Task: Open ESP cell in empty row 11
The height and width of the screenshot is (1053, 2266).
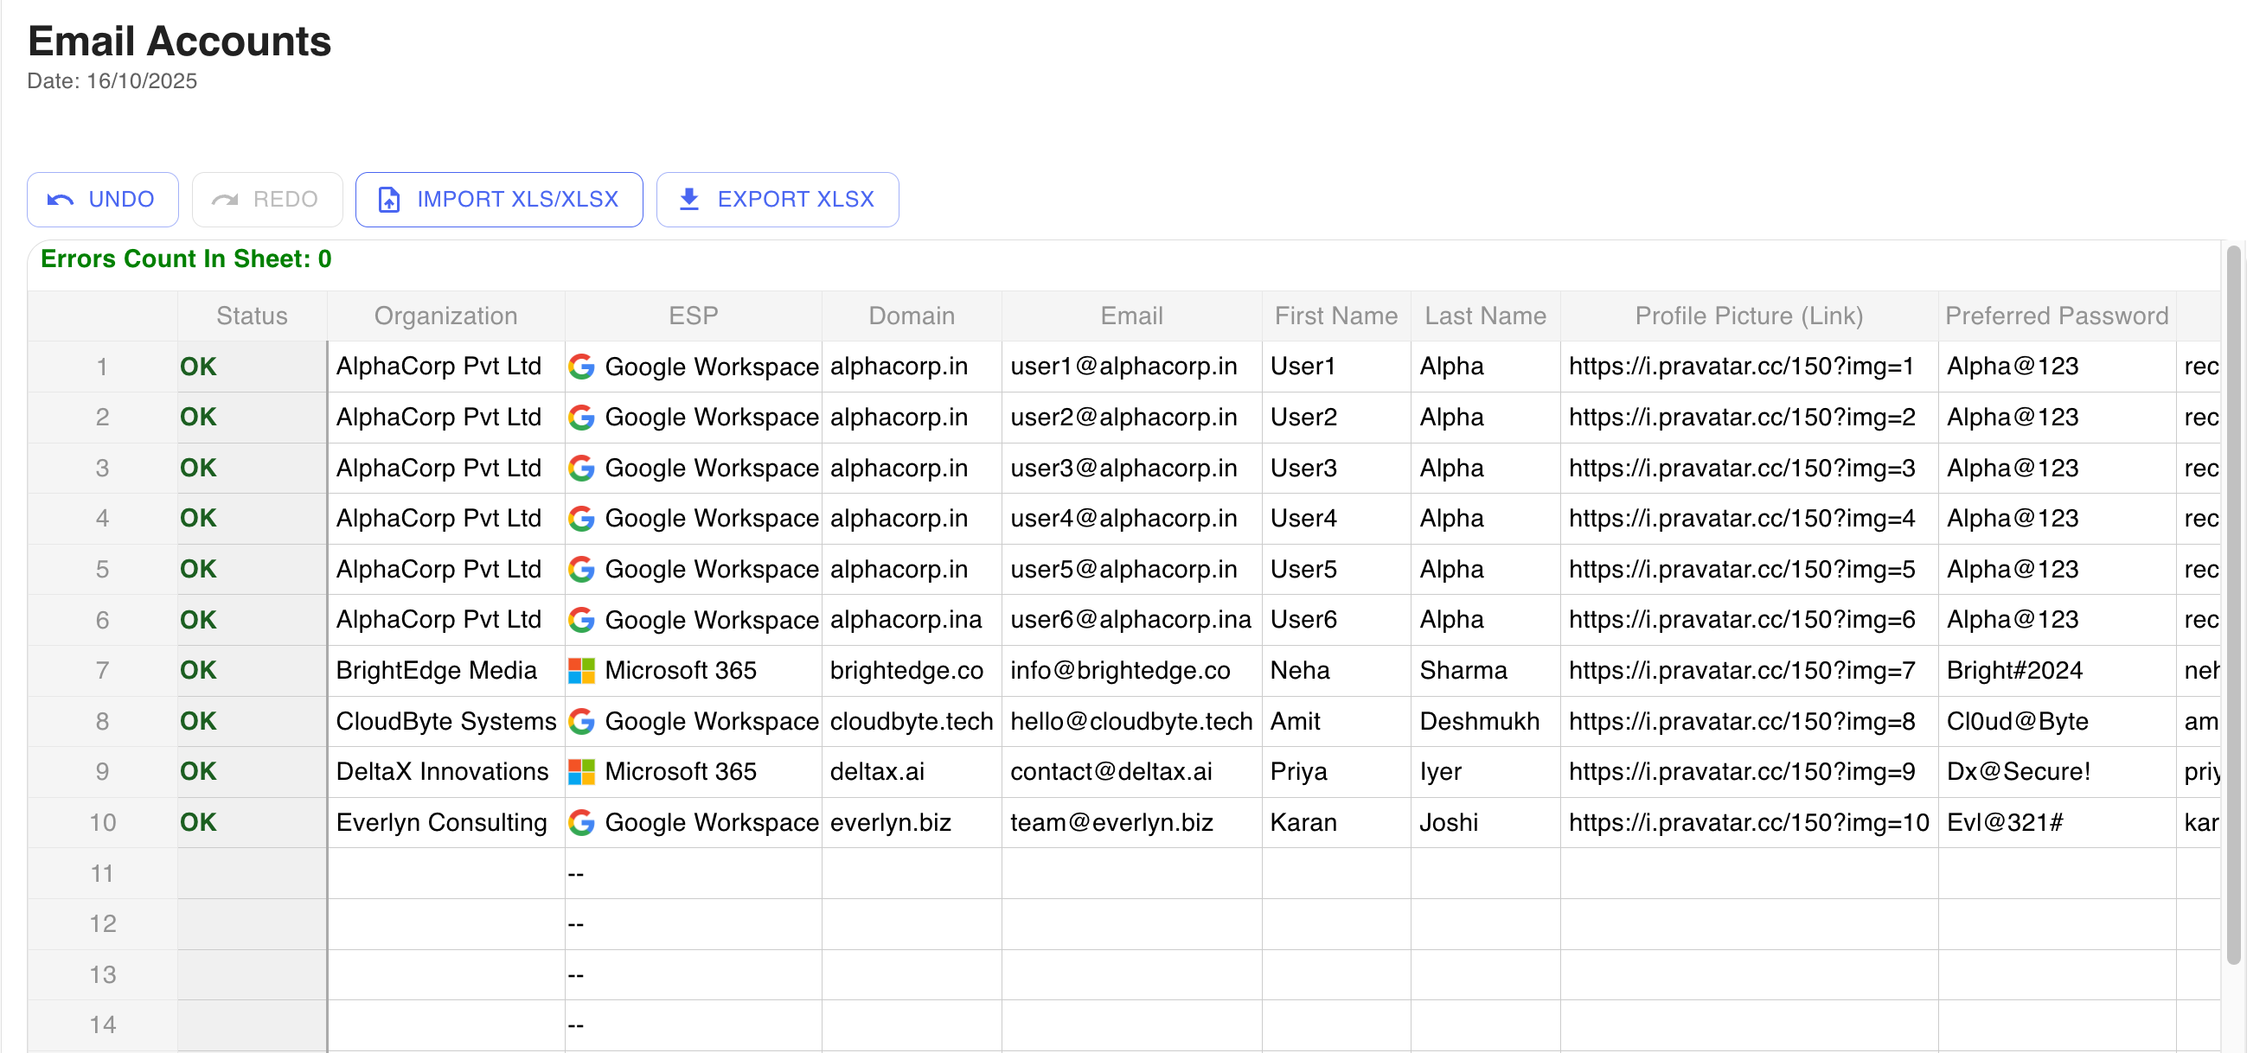Action: [x=693, y=874]
